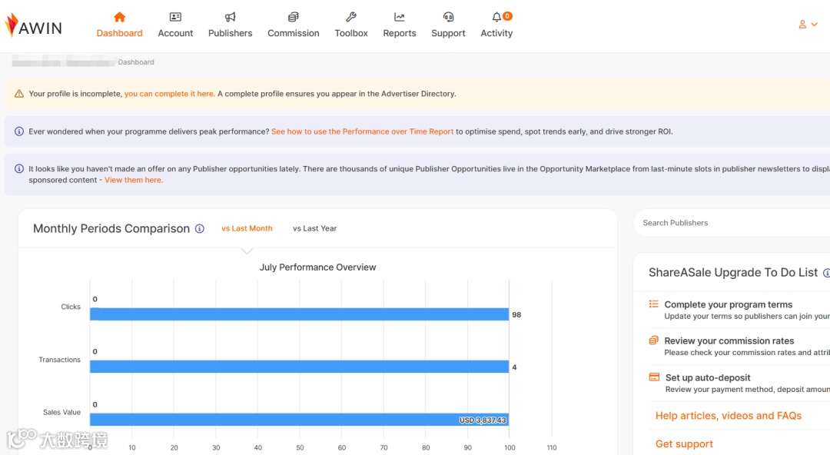Focus the Search Publishers field
Viewport: 830px width, 455px height.
point(732,223)
